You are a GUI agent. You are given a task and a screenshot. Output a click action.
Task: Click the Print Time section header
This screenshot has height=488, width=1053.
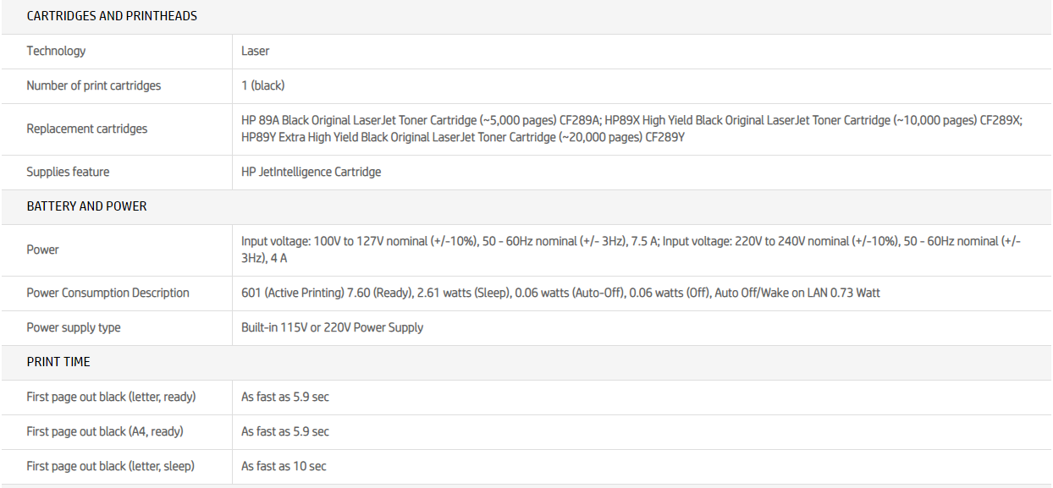pyautogui.click(x=58, y=362)
